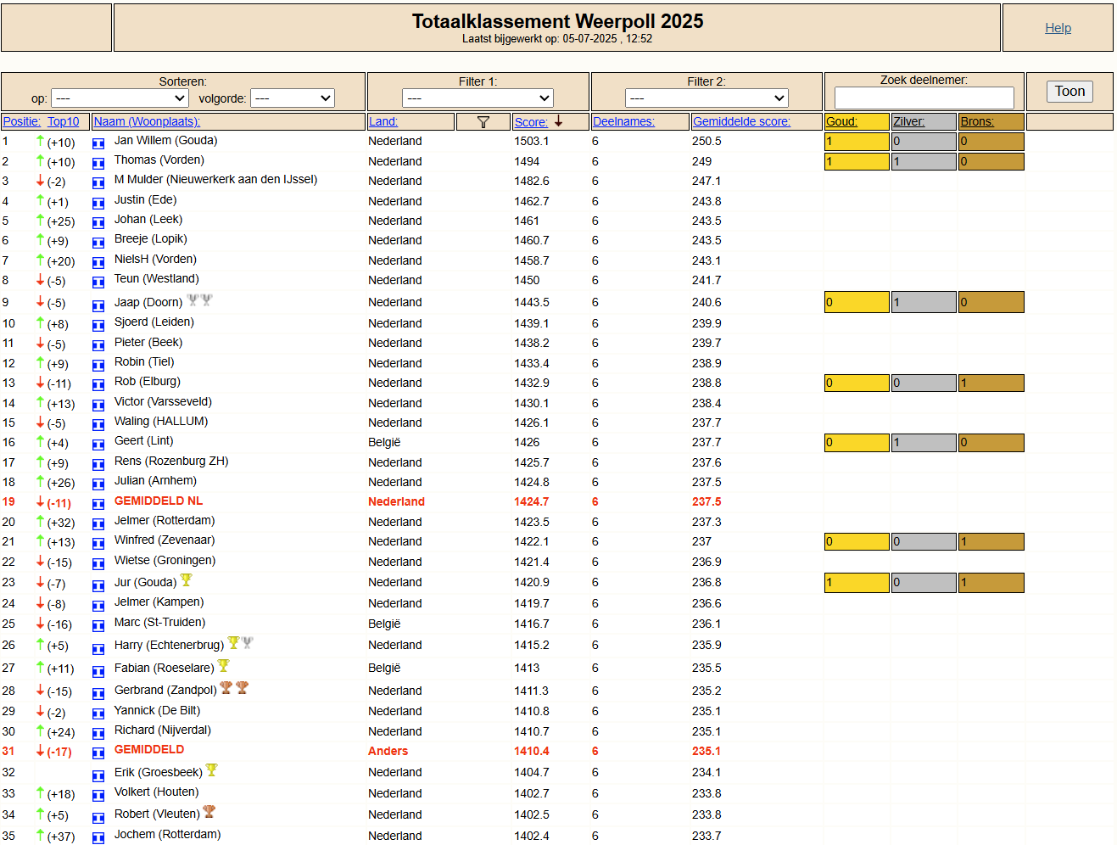This screenshot has height=845, width=1117.
Task: Expand the Filter 1 dropdown
Action: [478, 98]
